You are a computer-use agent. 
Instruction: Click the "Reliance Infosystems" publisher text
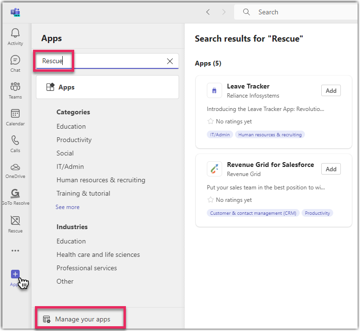pyautogui.click(x=253, y=96)
